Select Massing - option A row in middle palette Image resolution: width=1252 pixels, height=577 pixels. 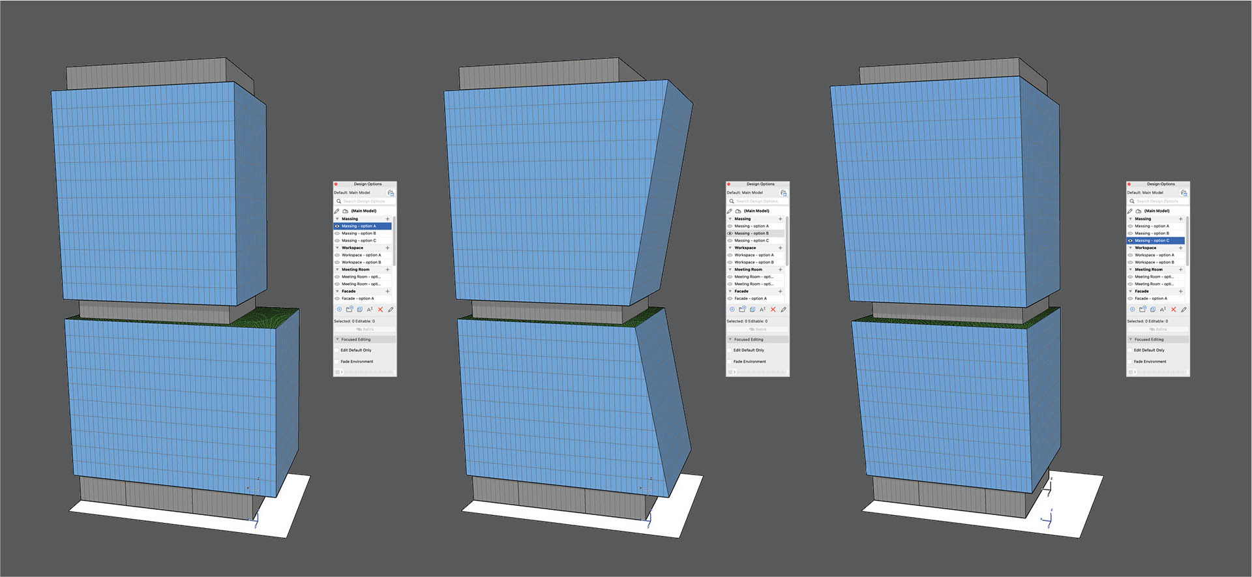click(x=755, y=226)
